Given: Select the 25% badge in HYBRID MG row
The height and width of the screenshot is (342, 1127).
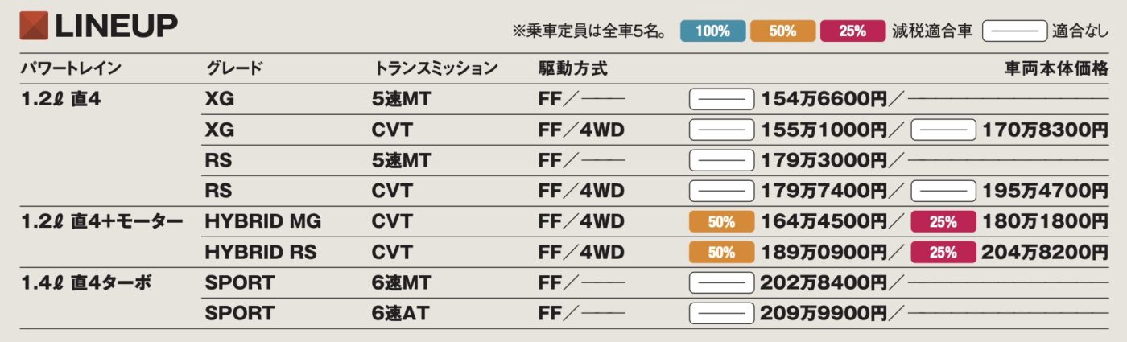Looking at the screenshot, I should [x=943, y=222].
